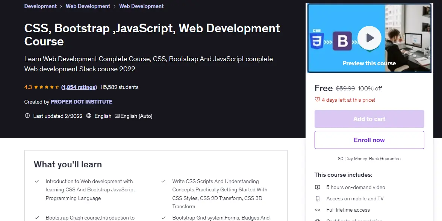
Task: Click the This course includes heading
Action: pyautogui.click(x=344, y=175)
